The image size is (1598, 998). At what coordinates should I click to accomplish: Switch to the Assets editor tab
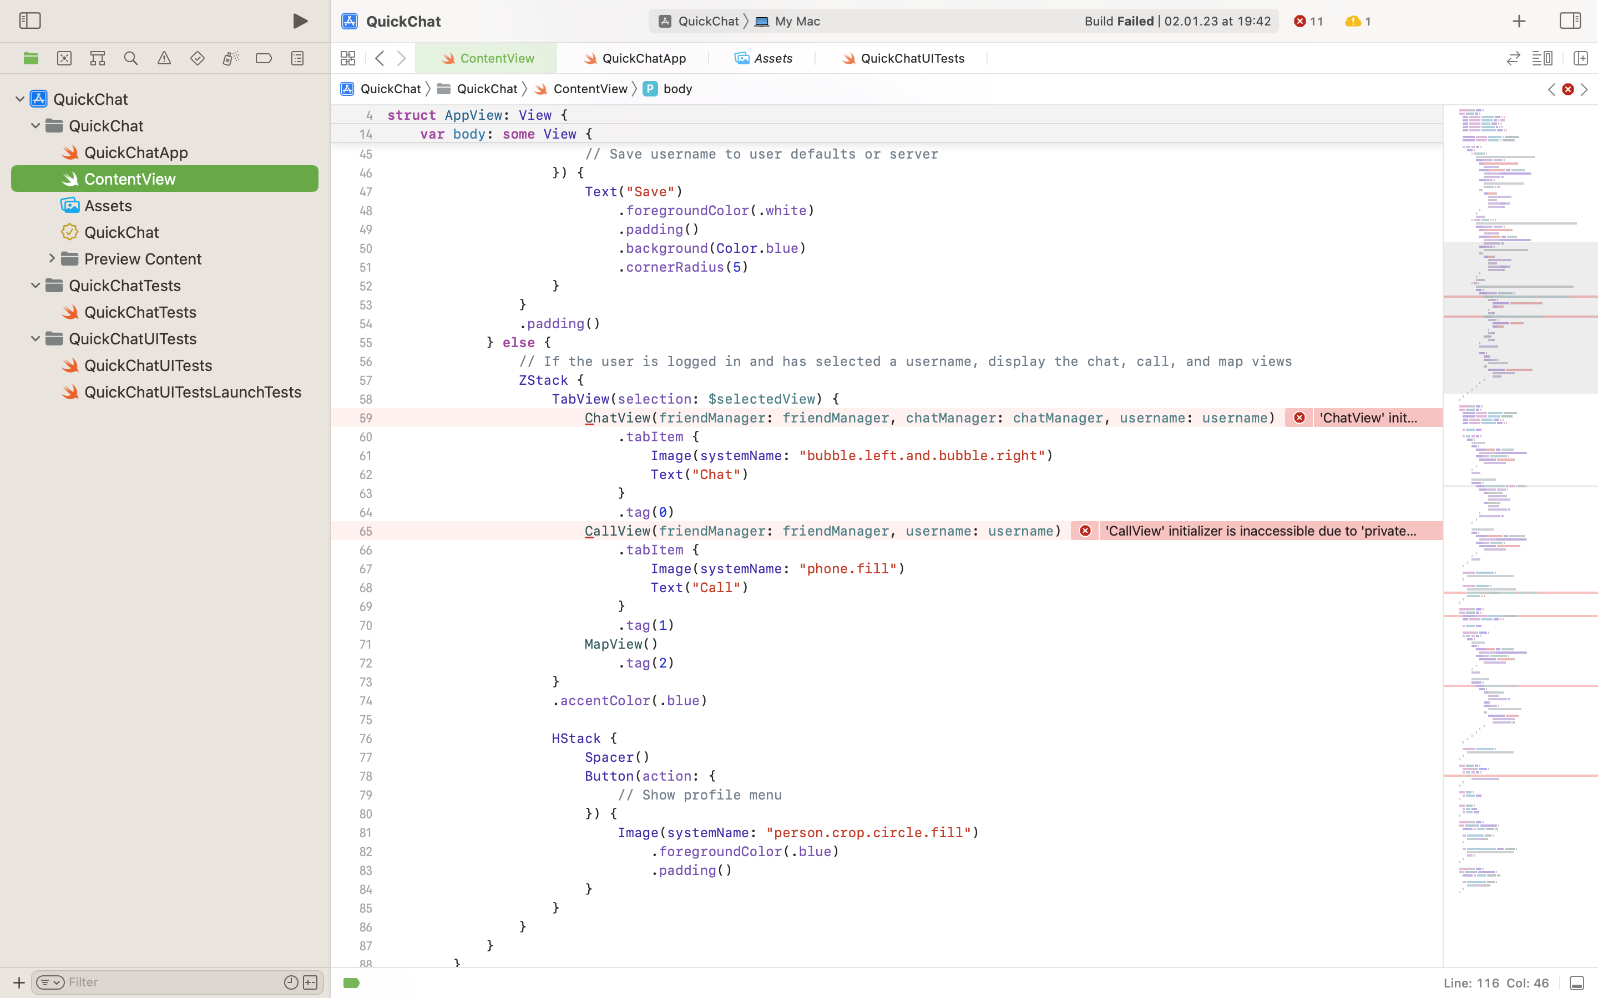coord(763,58)
